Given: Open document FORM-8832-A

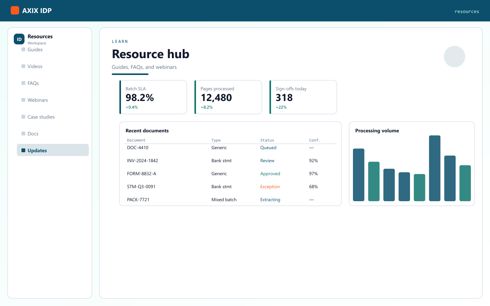Looking at the screenshot, I should [x=142, y=174].
